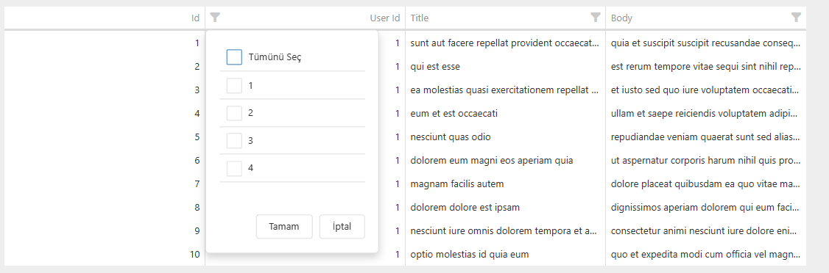829x273 pixels.
Task: Sort by the Id column header
Action: pos(195,18)
